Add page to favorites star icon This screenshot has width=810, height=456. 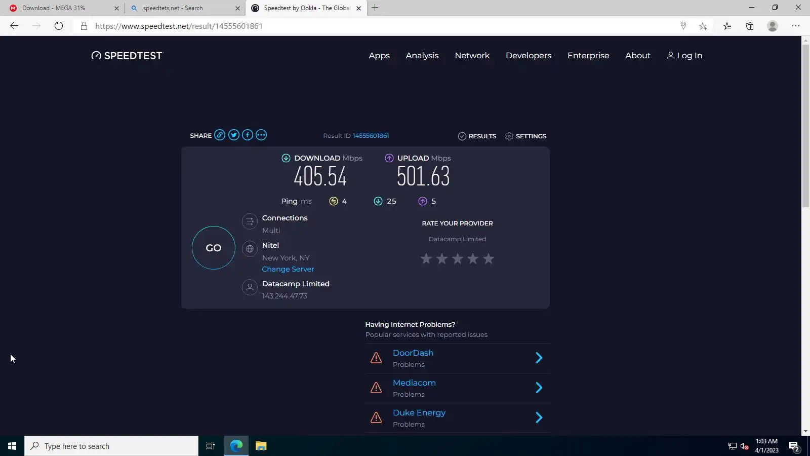[x=703, y=26]
